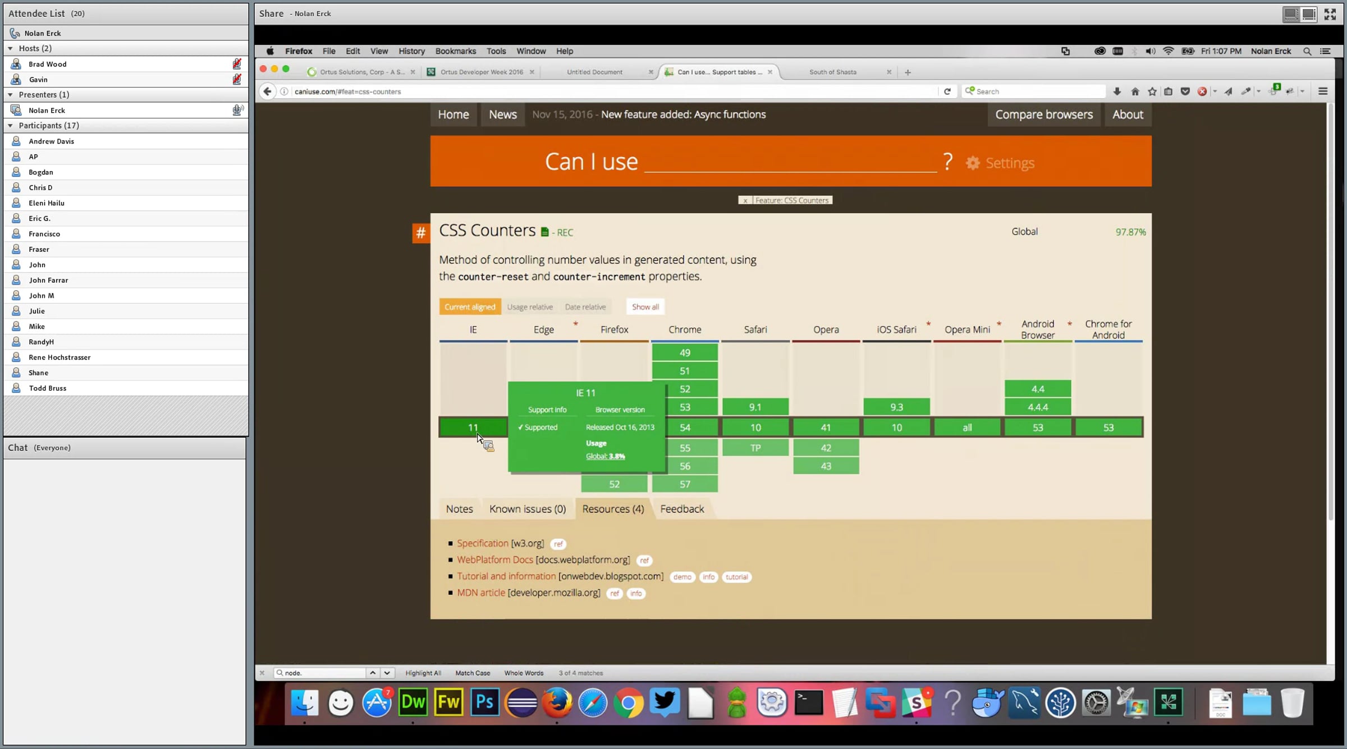
Task: Close the South of Shasta tab
Action: pos(889,72)
